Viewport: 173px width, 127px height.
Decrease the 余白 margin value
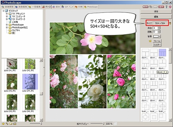pos(159,29)
